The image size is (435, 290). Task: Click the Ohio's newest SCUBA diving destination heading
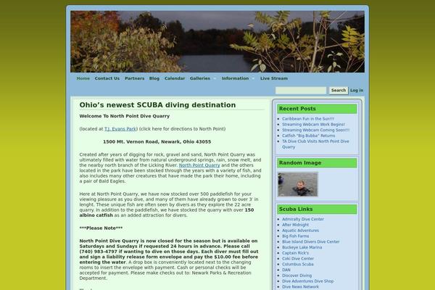(x=157, y=105)
